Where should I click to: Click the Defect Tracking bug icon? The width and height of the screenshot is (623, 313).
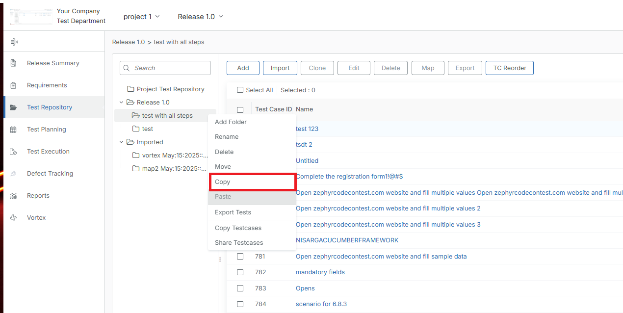coord(14,174)
